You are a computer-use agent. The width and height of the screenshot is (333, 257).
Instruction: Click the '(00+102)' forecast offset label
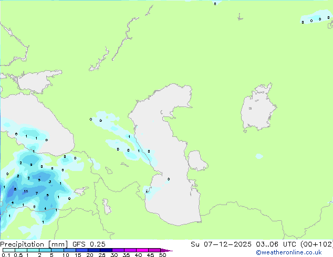click(317, 244)
